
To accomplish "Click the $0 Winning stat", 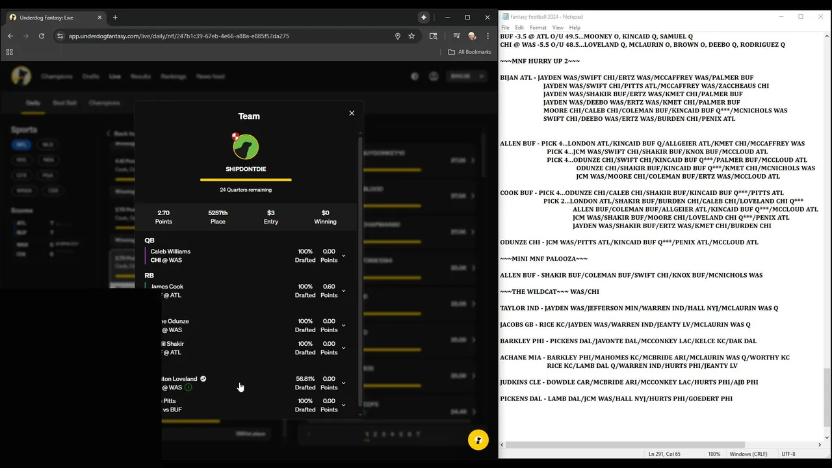I will tap(325, 217).
